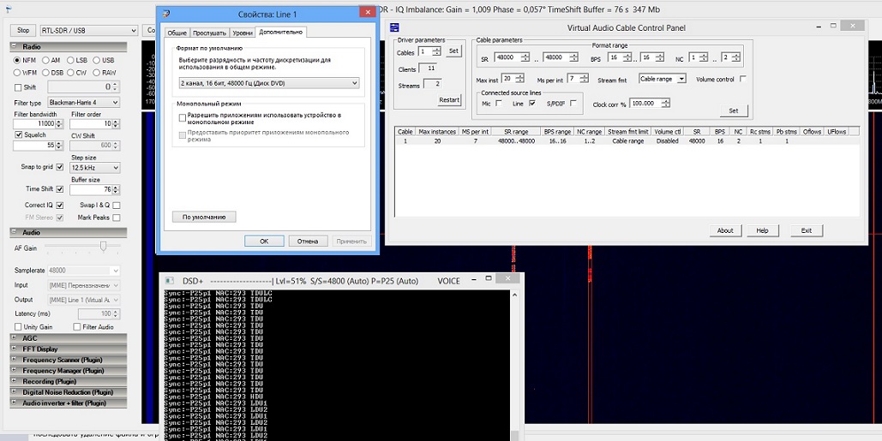This screenshot has height=441, width=882.
Task: Select the CW demodulation mode
Action: point(70,73)
